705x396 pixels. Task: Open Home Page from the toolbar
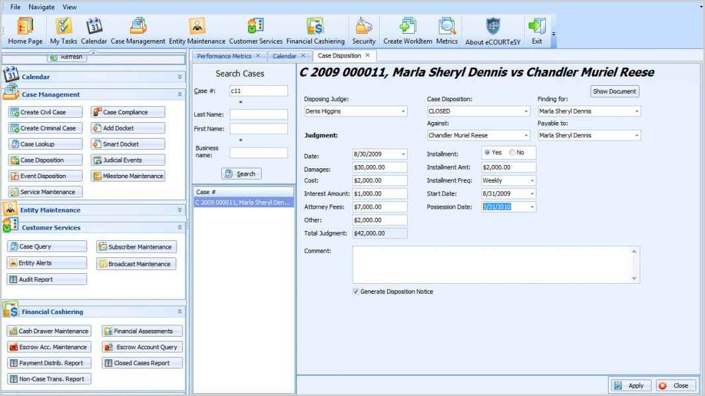click(x=26, y=26)
